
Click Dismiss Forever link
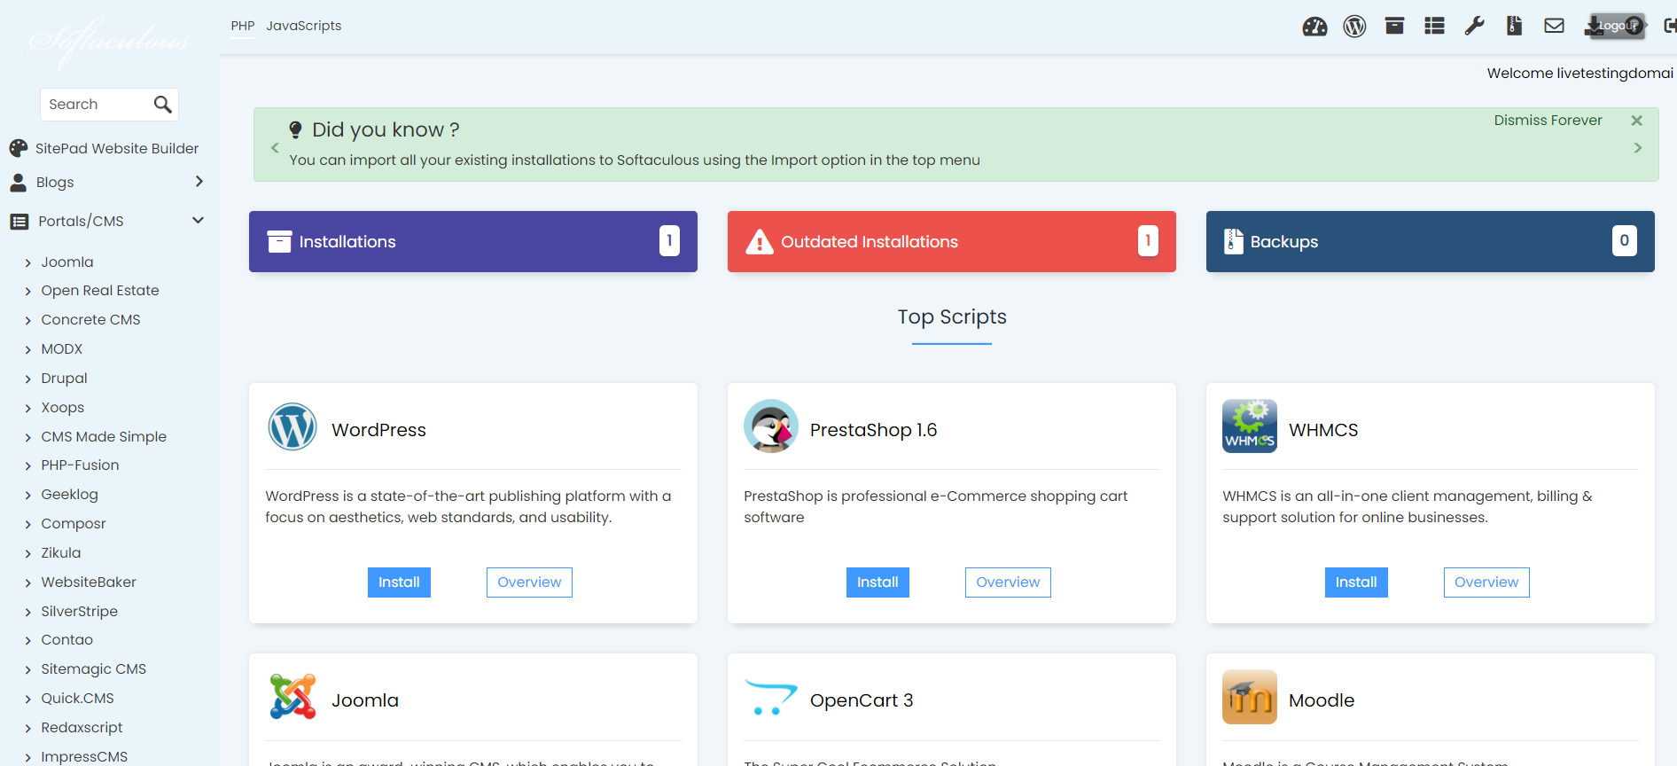tap(1548, 121)
